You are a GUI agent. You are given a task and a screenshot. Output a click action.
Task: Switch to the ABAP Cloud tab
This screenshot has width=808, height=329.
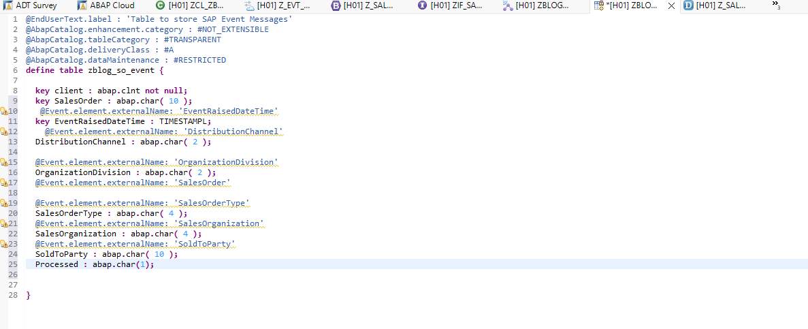(x=112, y=5)
